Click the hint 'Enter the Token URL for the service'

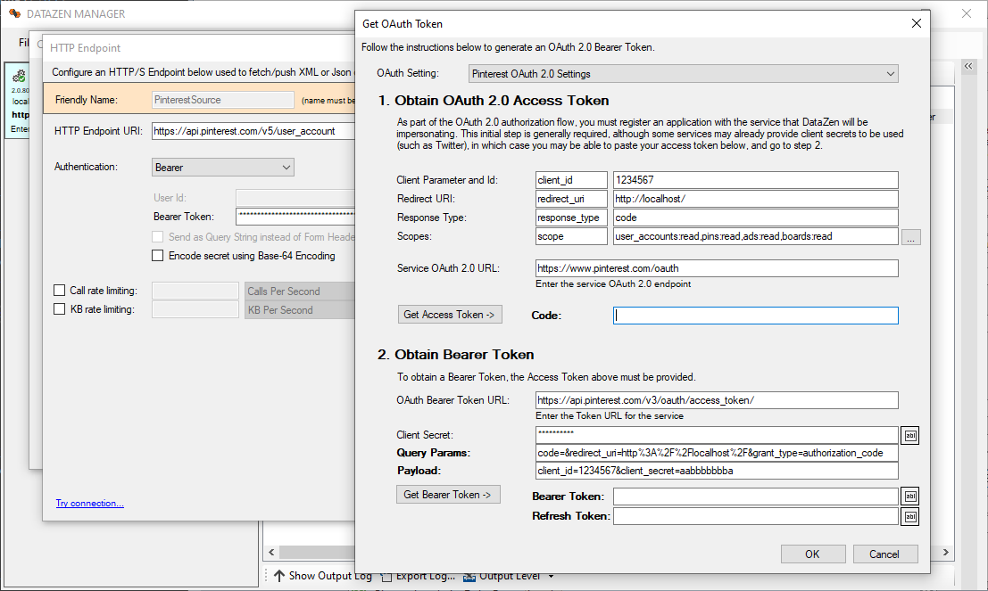point(610,416)
